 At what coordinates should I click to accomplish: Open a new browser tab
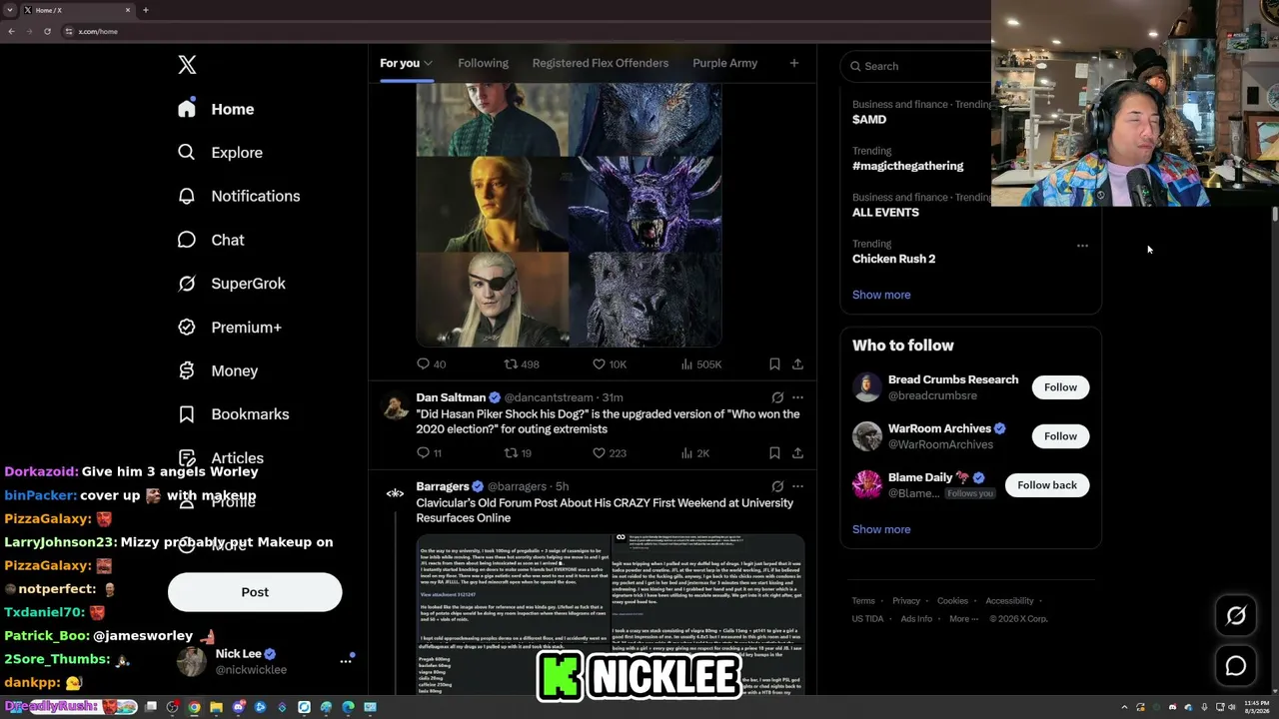pos(146,10)
